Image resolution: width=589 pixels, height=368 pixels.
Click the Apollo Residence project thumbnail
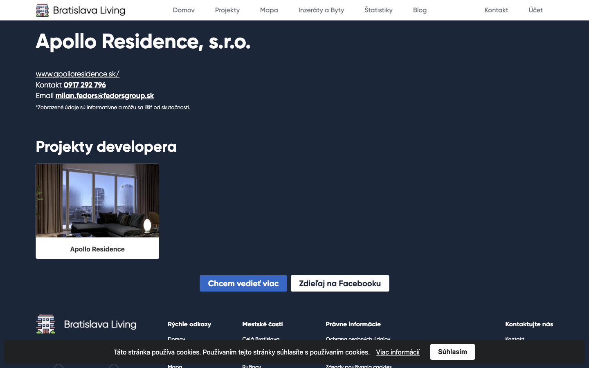coord(97,201)
